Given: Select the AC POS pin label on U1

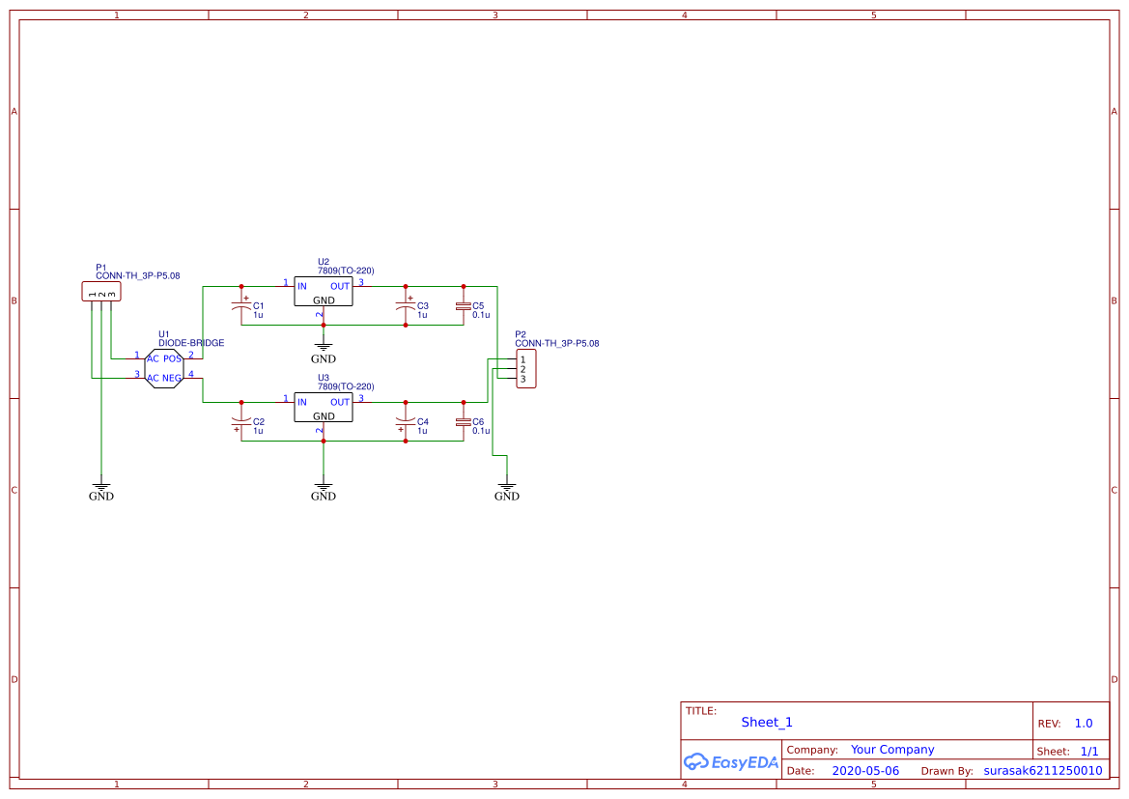Looking at the screenshot, I should coord(164,357).
